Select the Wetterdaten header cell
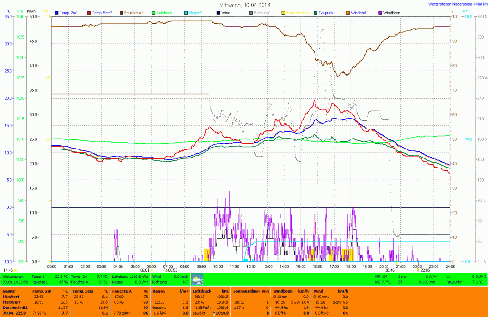 point(13,276)
